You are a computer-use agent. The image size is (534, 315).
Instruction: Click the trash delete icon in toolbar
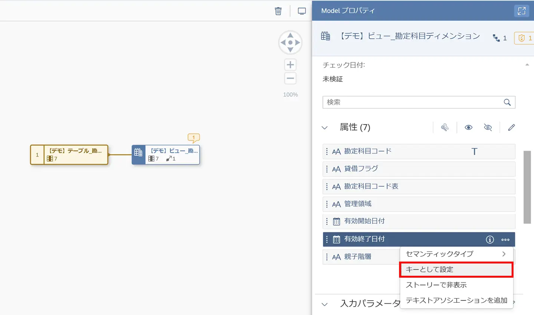[278, 11]
